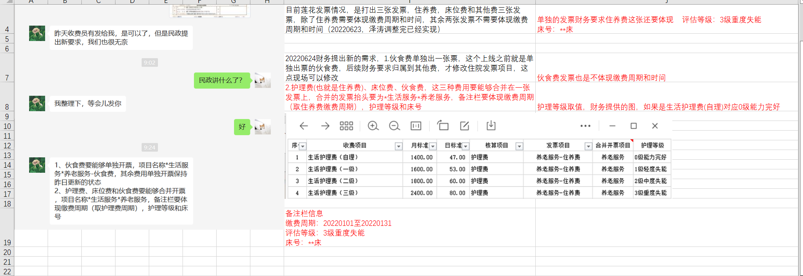Click the edit pencil icon

(465, 126)
